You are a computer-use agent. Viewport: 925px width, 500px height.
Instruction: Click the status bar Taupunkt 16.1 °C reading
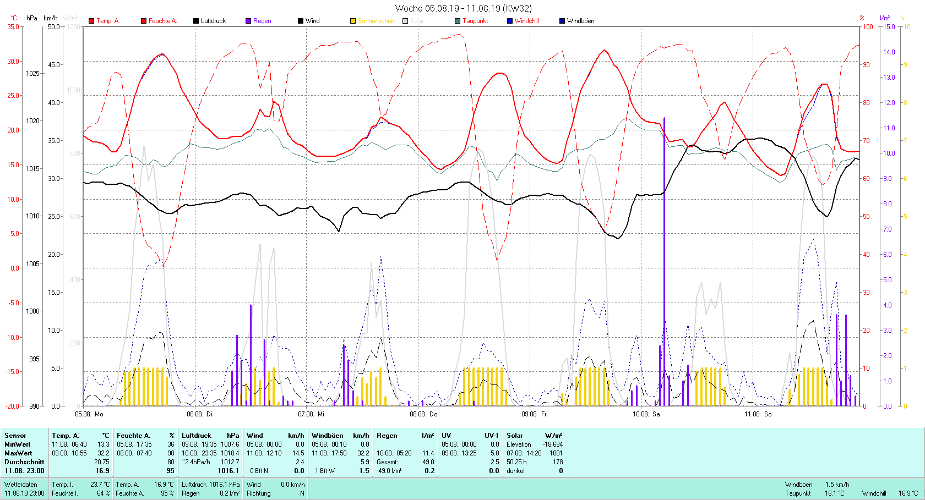click(815, 493)
